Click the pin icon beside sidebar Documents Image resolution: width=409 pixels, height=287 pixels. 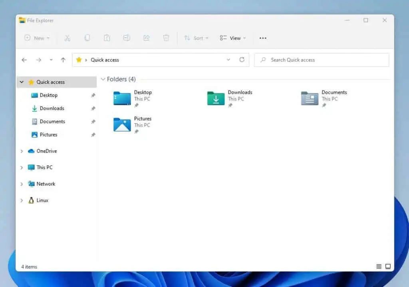tap(93, 122)
